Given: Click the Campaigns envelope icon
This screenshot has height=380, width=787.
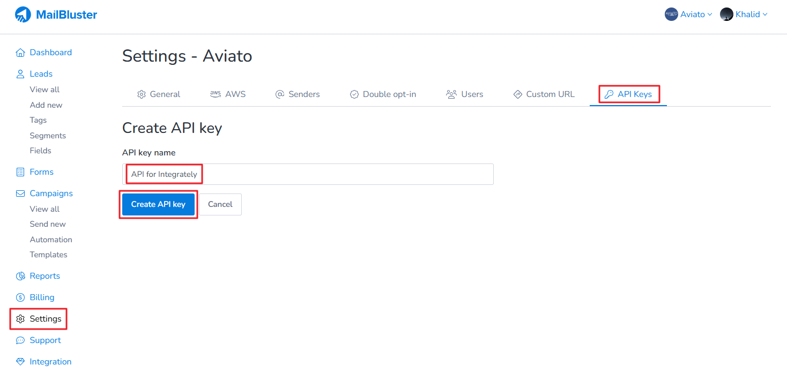Looking at the screenshot, I should click(20, 193).
